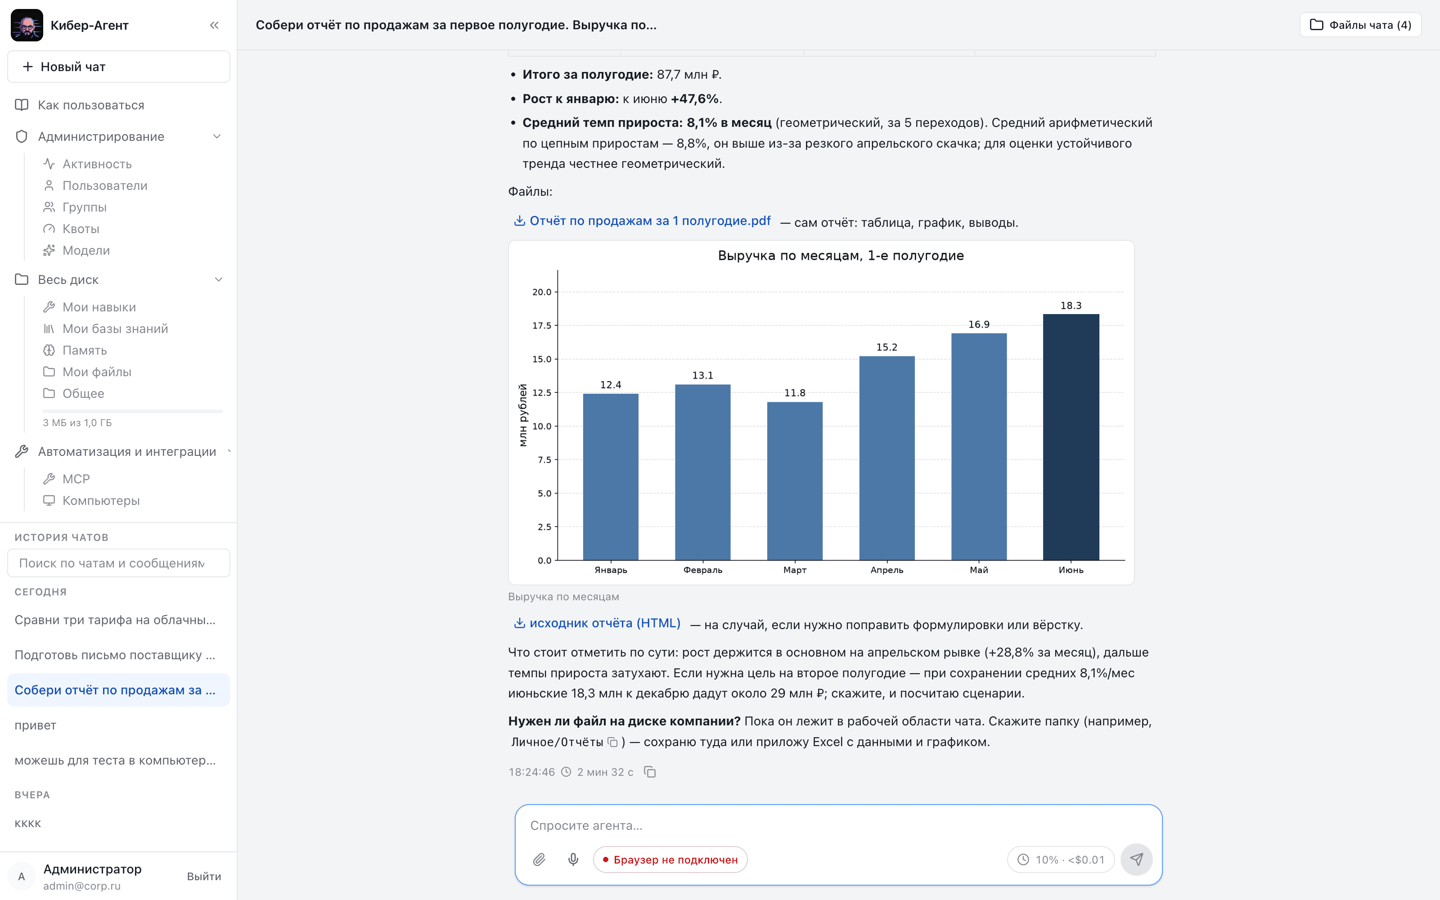This screenshot has width=1440, height=900.
Task: Click Выйти to log out
Action: (x=203, y=876)
